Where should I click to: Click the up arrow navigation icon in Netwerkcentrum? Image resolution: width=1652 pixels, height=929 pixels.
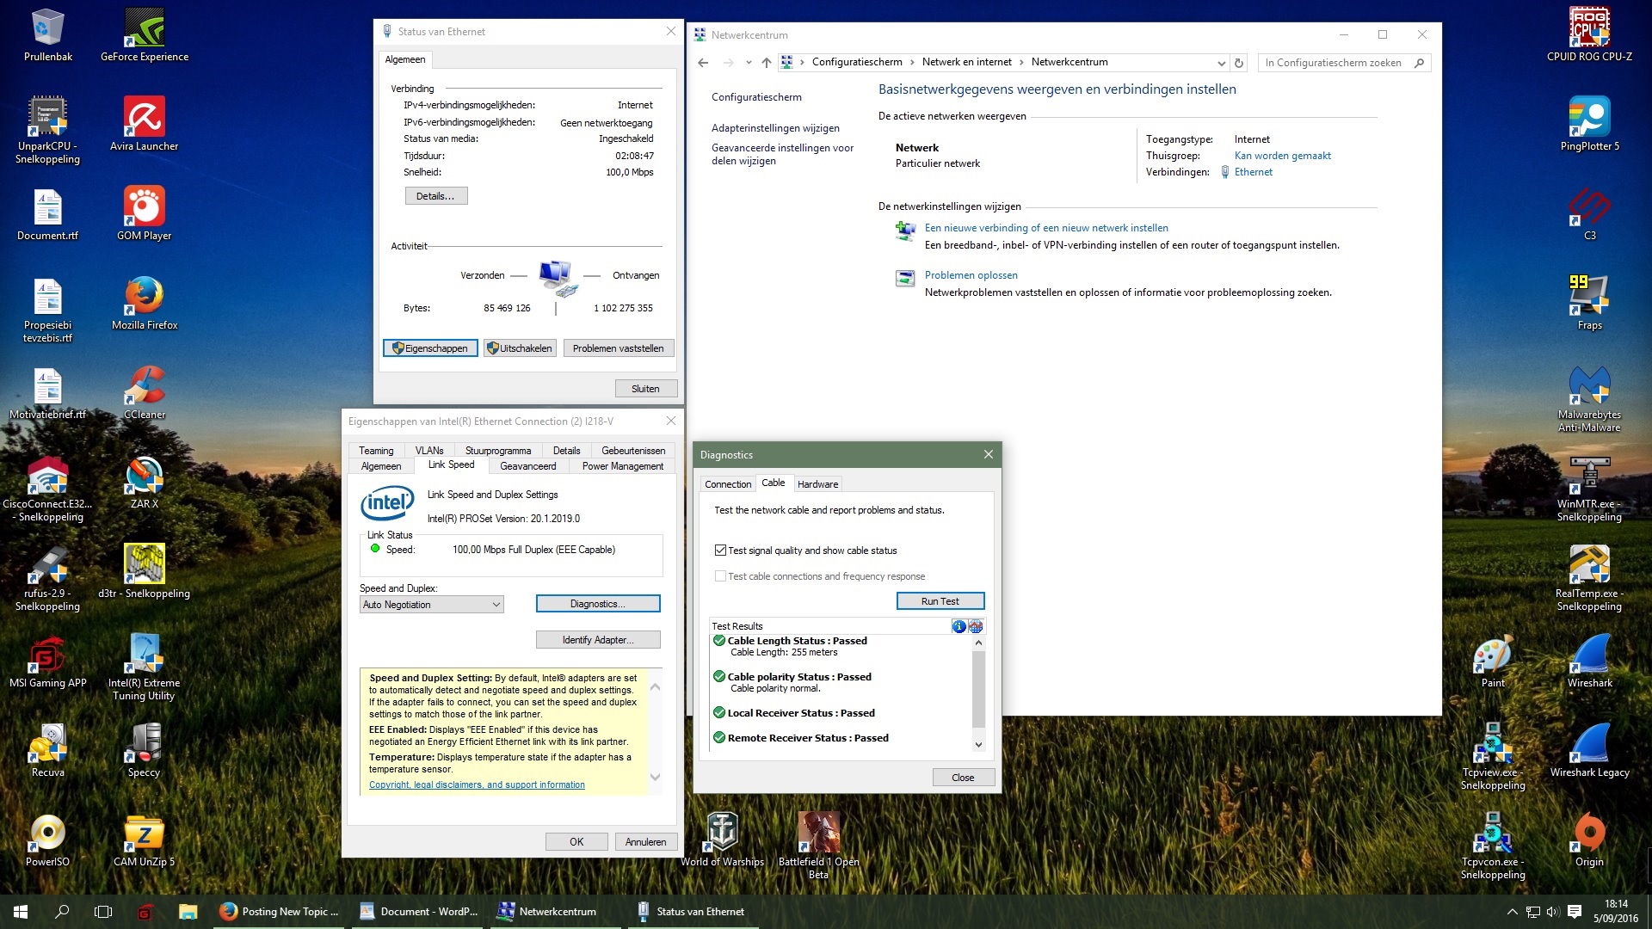click(x=766, y=63)
